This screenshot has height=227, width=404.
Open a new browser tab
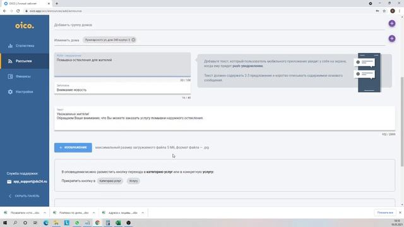pyautogui.click(x=57, y=4)
